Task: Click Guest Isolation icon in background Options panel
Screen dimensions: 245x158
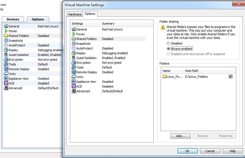Action: click(6, 55)
